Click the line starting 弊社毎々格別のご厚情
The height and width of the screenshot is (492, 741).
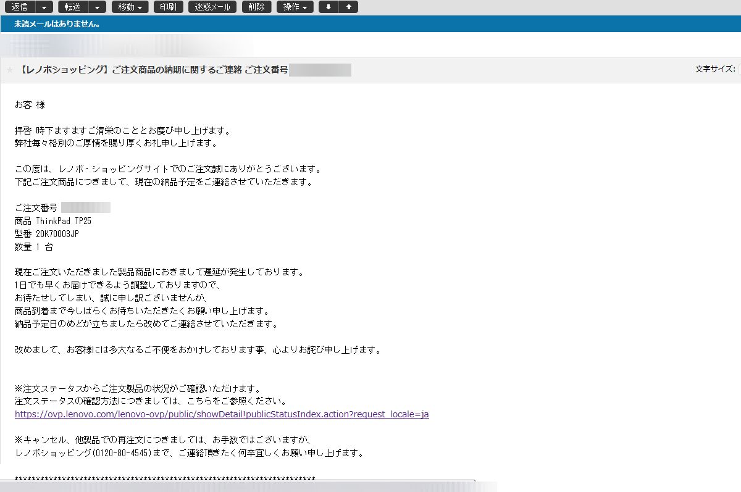coord(116,144)
